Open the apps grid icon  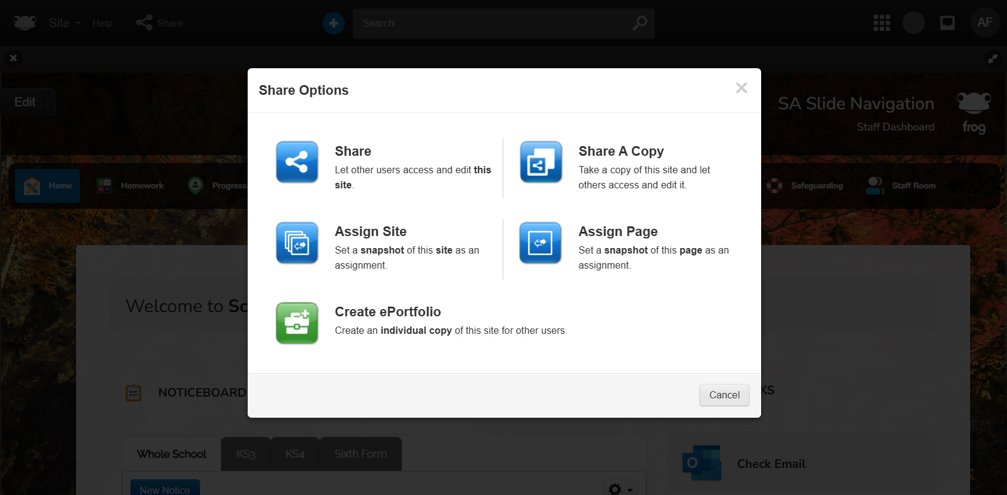click(882, 23)
